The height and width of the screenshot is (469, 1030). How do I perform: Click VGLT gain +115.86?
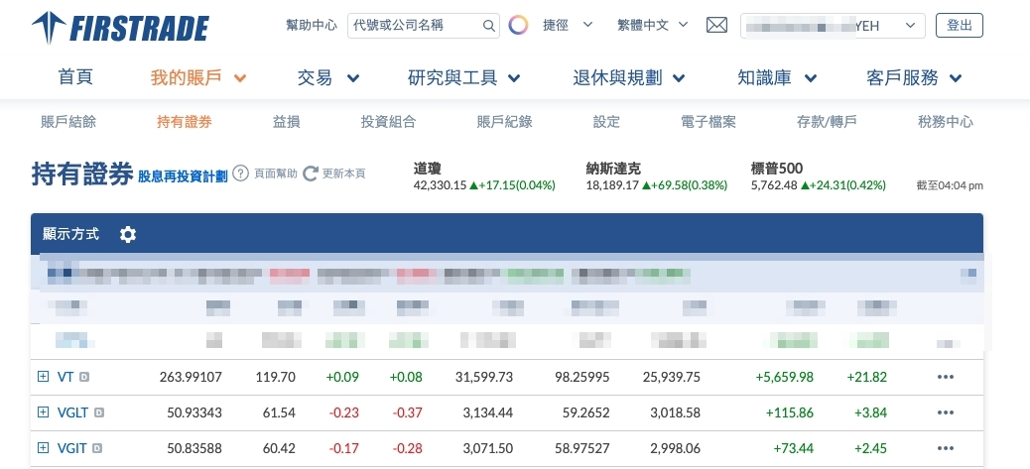[x=790, y=412]
